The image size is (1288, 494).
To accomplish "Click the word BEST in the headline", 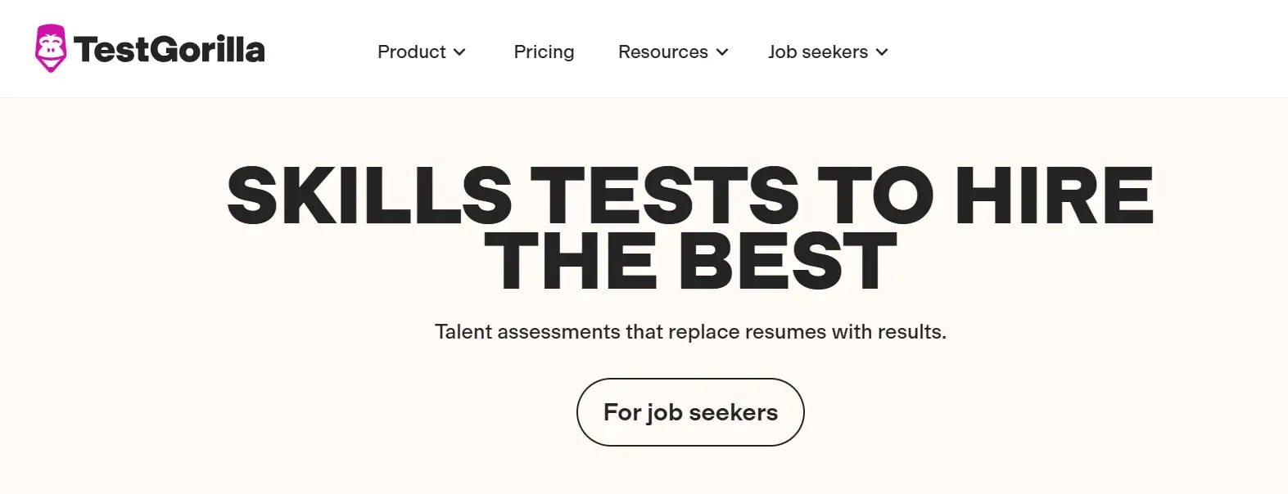I will pos(788,261).
